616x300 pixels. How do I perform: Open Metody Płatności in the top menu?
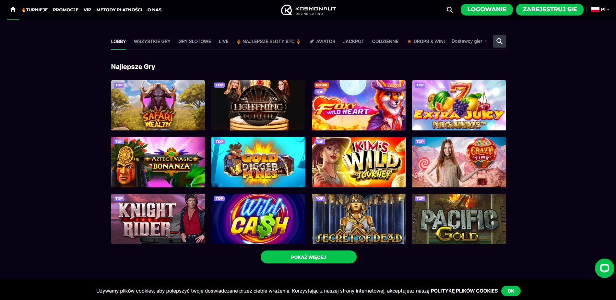click(119, 10)
